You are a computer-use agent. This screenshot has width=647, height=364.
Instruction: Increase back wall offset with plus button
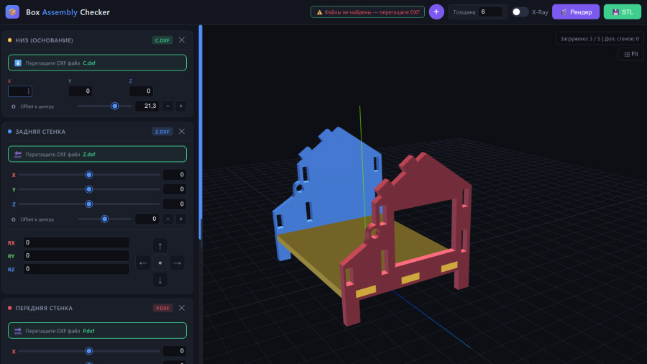pos(180,219)
